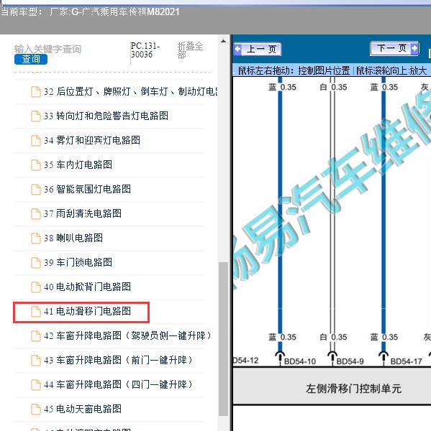Screen dimensions: 431x431
Task: Click document icon beside 36 智能氛围灯
Action: pos(36,190)
